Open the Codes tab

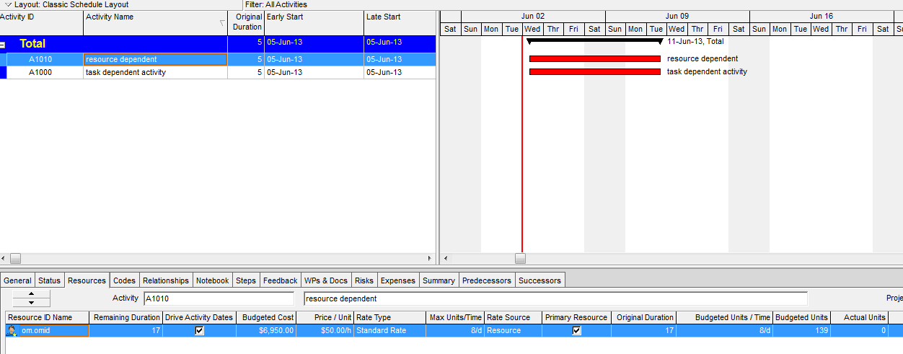tap(124, 280)
